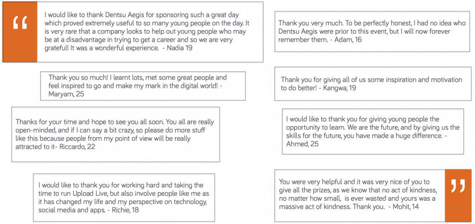The height and width of the screenshot is (224, 475).
Task: Select the testimonial calling the team open-minded
Action: coord(115,134)
